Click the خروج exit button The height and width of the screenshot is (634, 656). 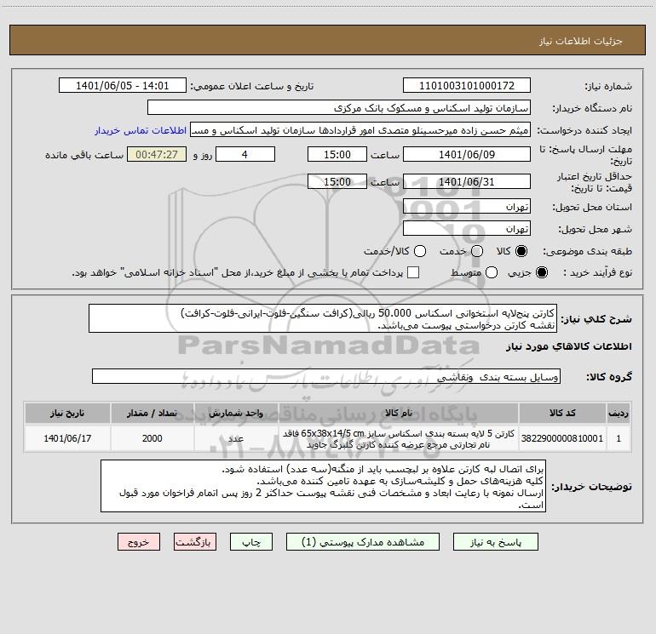coord(139,542)
